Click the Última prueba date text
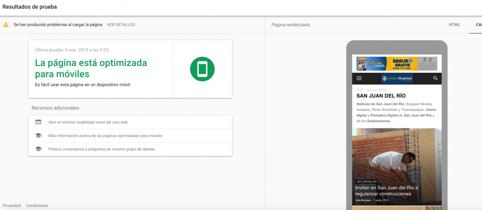482x210 pixels. click(x=71, y=50)
